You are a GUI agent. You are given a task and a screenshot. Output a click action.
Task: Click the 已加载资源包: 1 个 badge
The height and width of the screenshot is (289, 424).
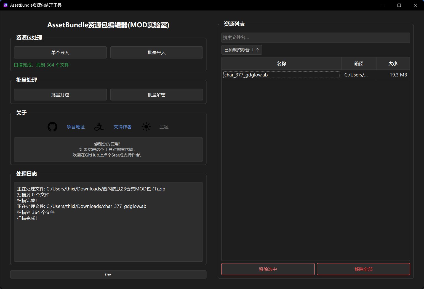click(x=242, y=50)
